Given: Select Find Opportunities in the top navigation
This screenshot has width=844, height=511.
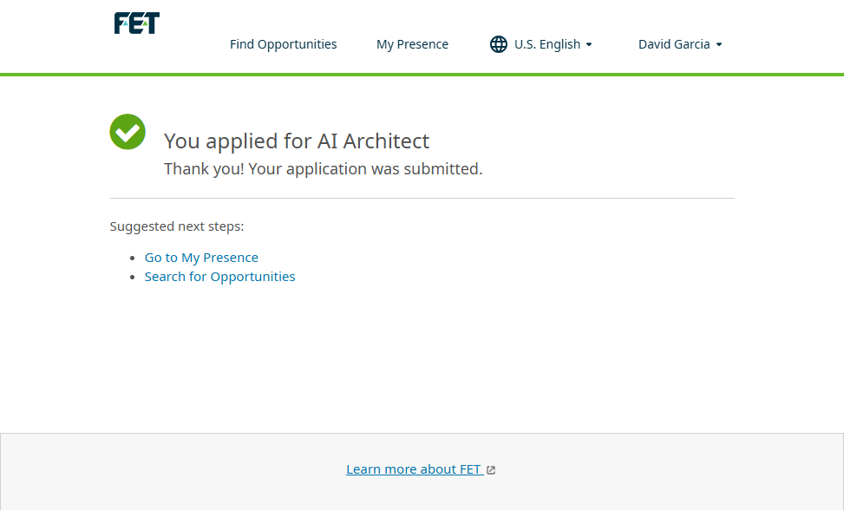Looking at the screenshot, I should 283,44.
